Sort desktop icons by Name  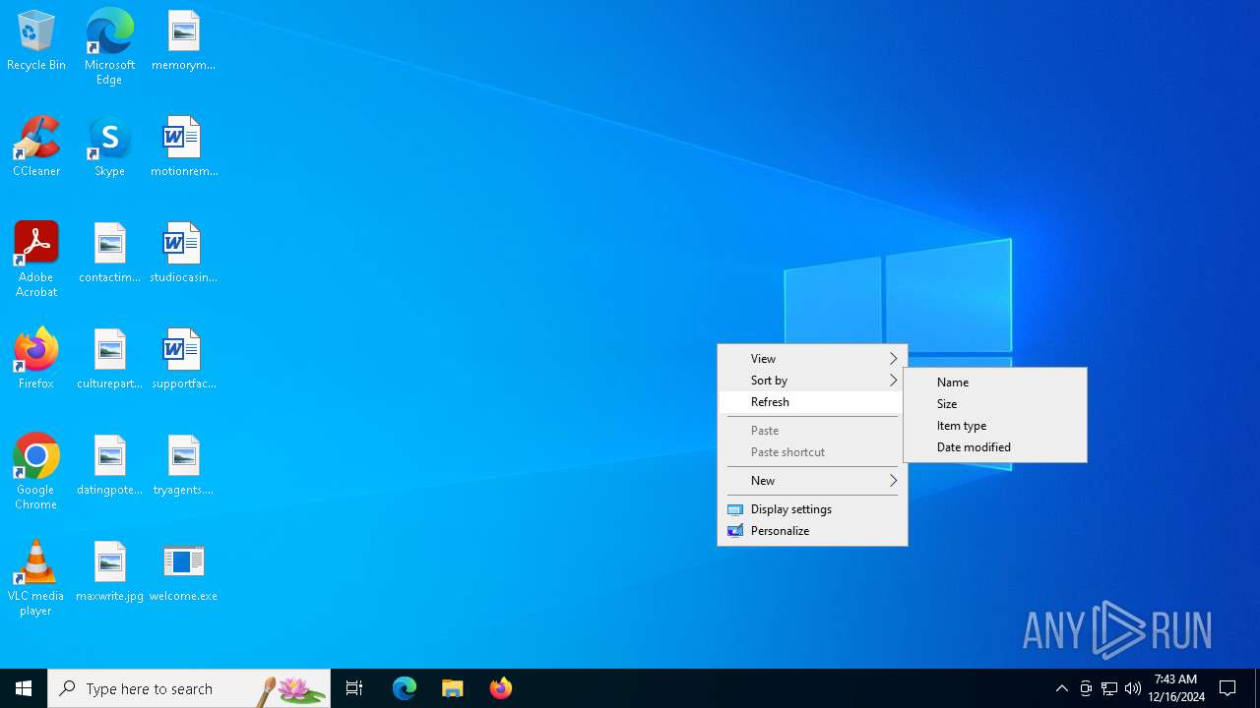[995, 383]
